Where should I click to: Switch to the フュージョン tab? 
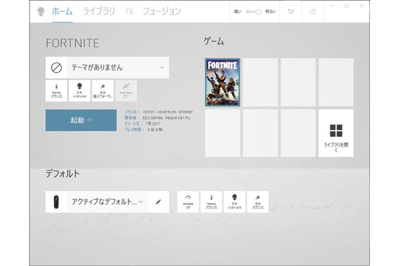(161, 11)
